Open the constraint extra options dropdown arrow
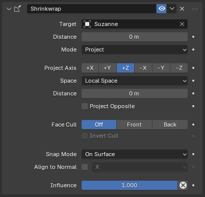Image resolution: width=205 pixels, height=197 pixels. coord(172,9)
